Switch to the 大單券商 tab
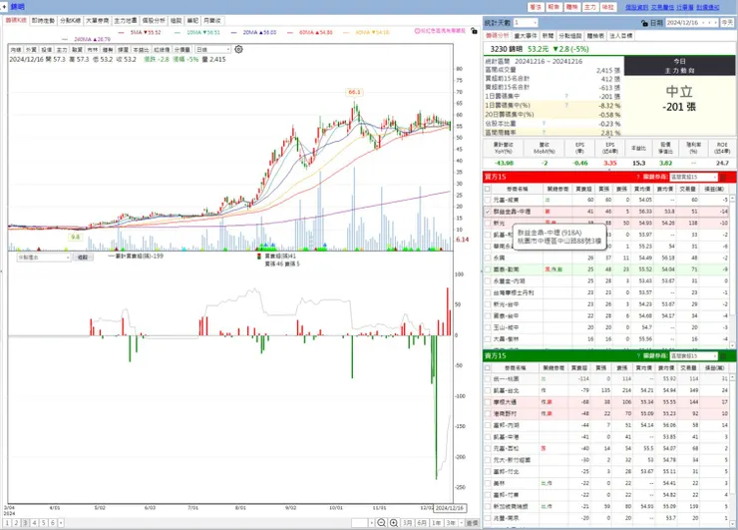This screenshot has height=530, width=738. [x=98, y=21]
